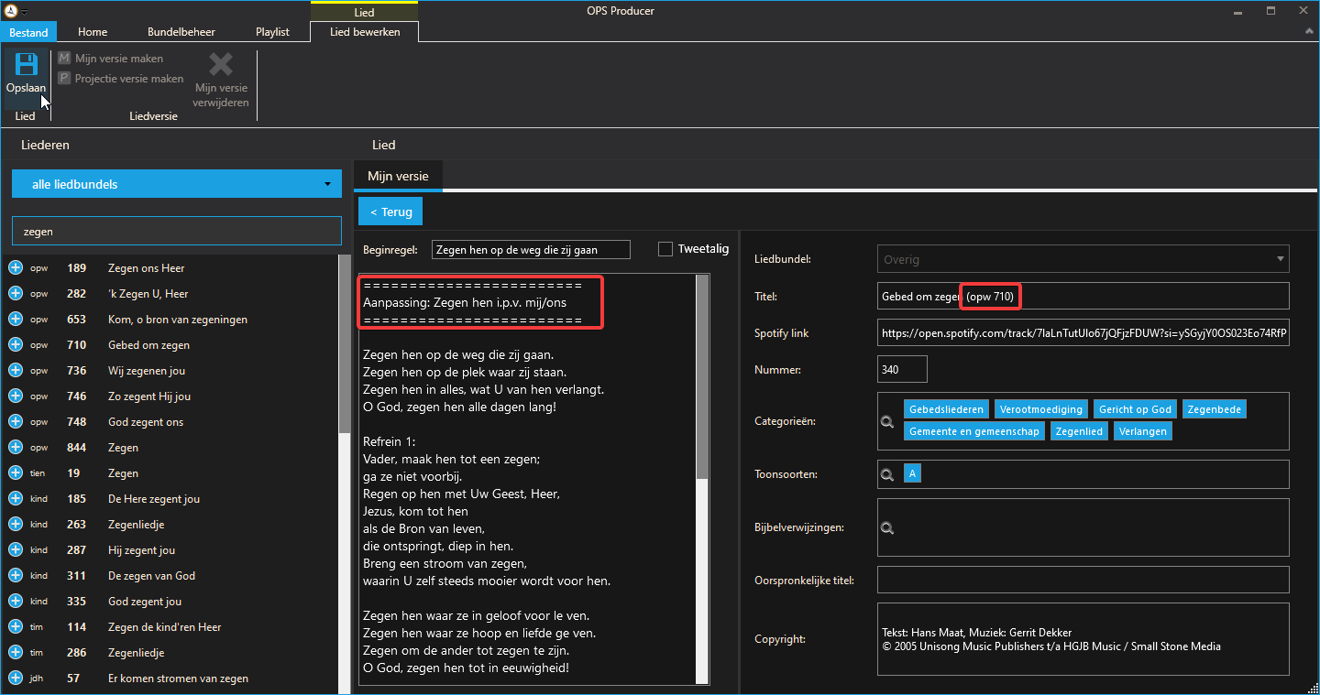Click the Mijn versie verwijderen X icon
Viewport: 1320px width, 695px height.
point(221,64)
